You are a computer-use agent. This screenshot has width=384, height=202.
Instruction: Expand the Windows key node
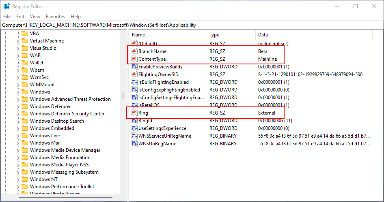[18, 92]
